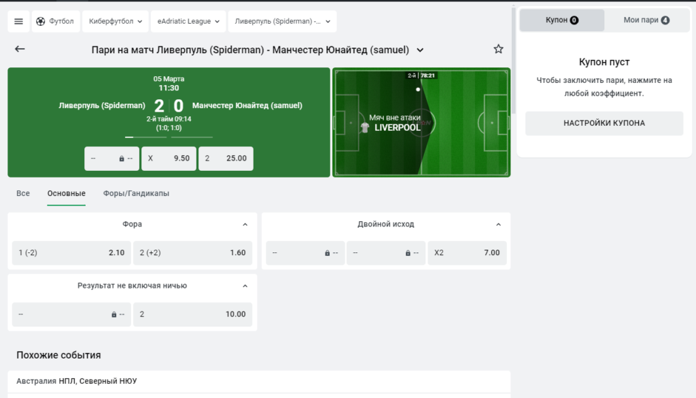Viewport: 696px width, 398px height.
Task: Click the second locked Двойной исход option
Action: [386, 253]
